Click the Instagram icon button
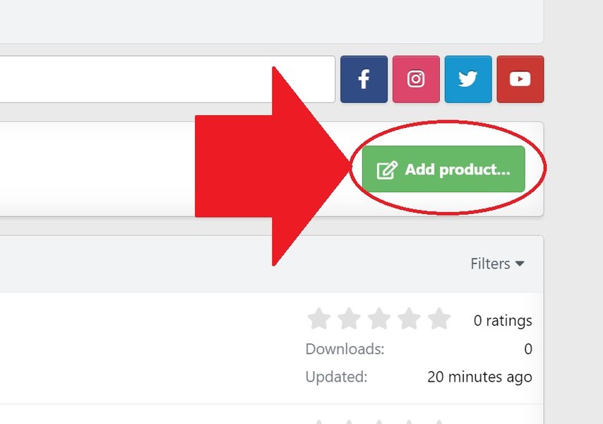The image size is (603, 424). click(x=416, y=79)
